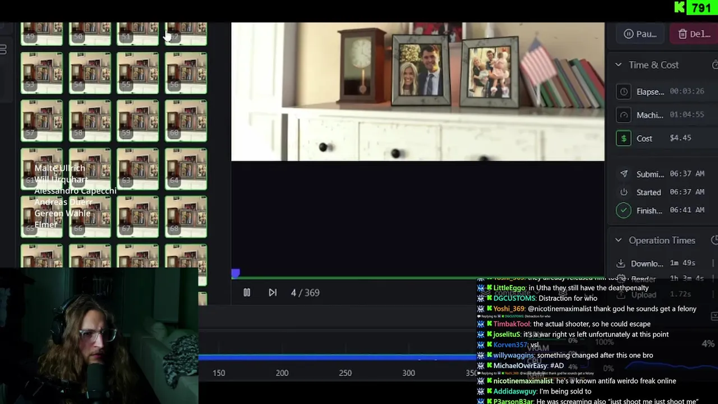Select frame thumbnail 56
The width and height of the screenshot is (718, 404).
(x=186, y=73)
